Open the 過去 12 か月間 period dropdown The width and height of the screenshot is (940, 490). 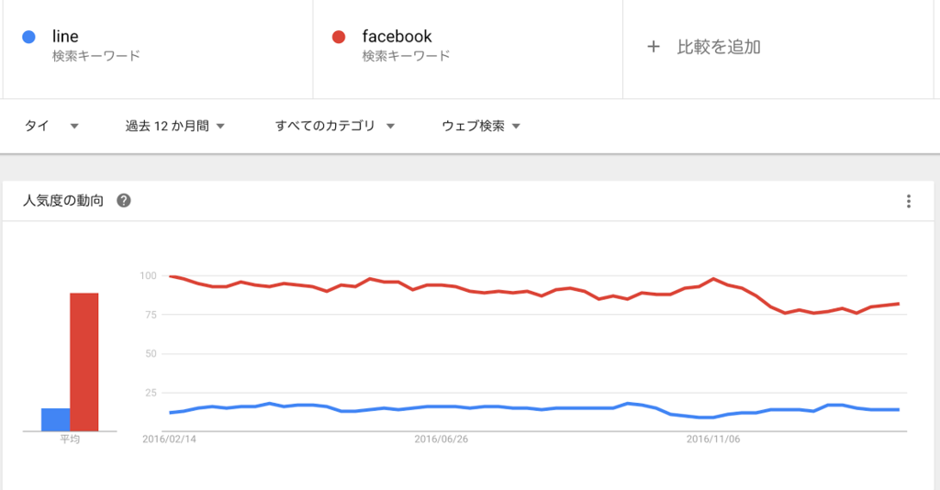click(x=175, y=126)
